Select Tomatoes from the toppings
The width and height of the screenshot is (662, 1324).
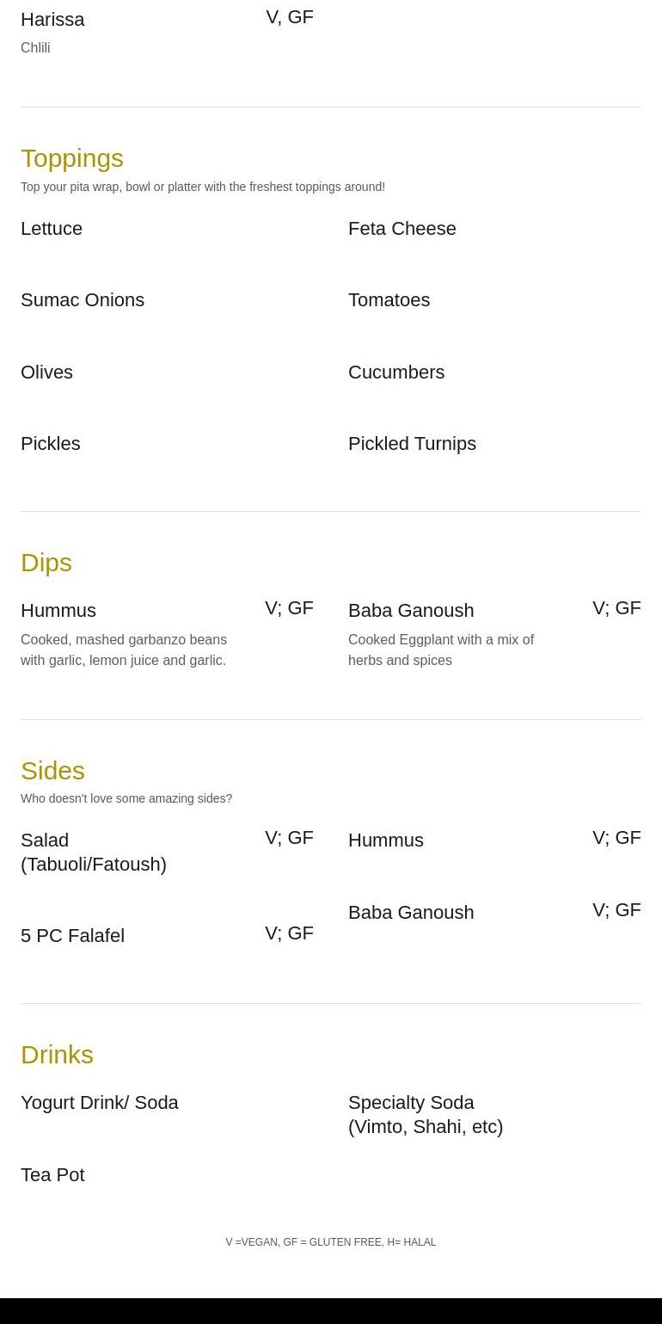click(389, 300)
